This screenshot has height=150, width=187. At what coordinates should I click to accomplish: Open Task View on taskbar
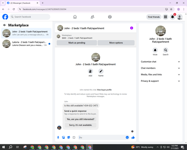click(x=18, y=147)
